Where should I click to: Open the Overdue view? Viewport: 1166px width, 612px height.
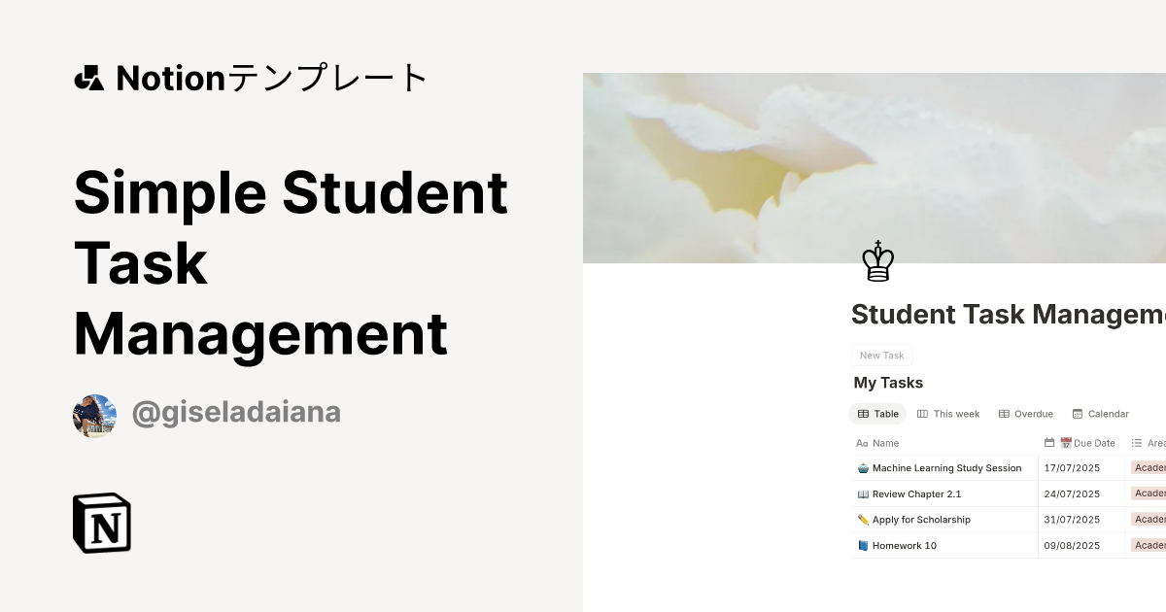point(1026,414)
